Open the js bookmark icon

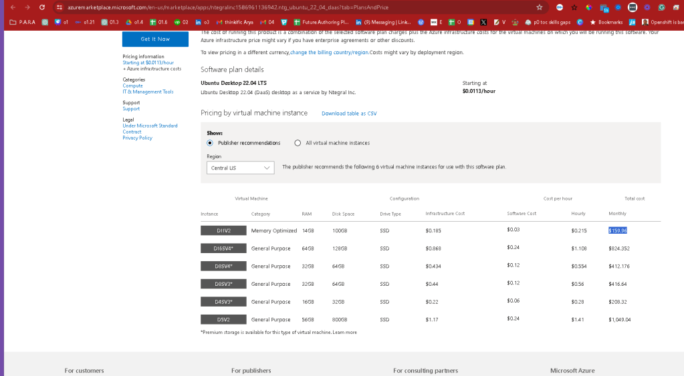(632, 22)
